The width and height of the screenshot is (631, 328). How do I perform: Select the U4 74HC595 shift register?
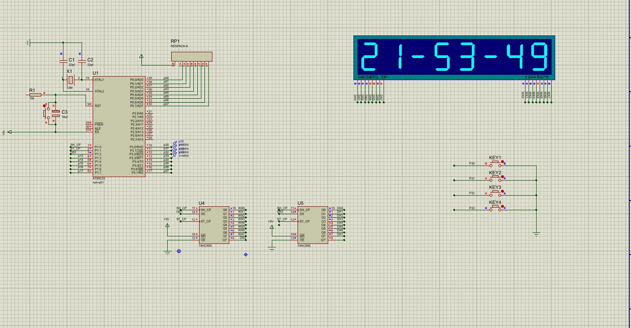pyautogui.click(x=214, y=225)
